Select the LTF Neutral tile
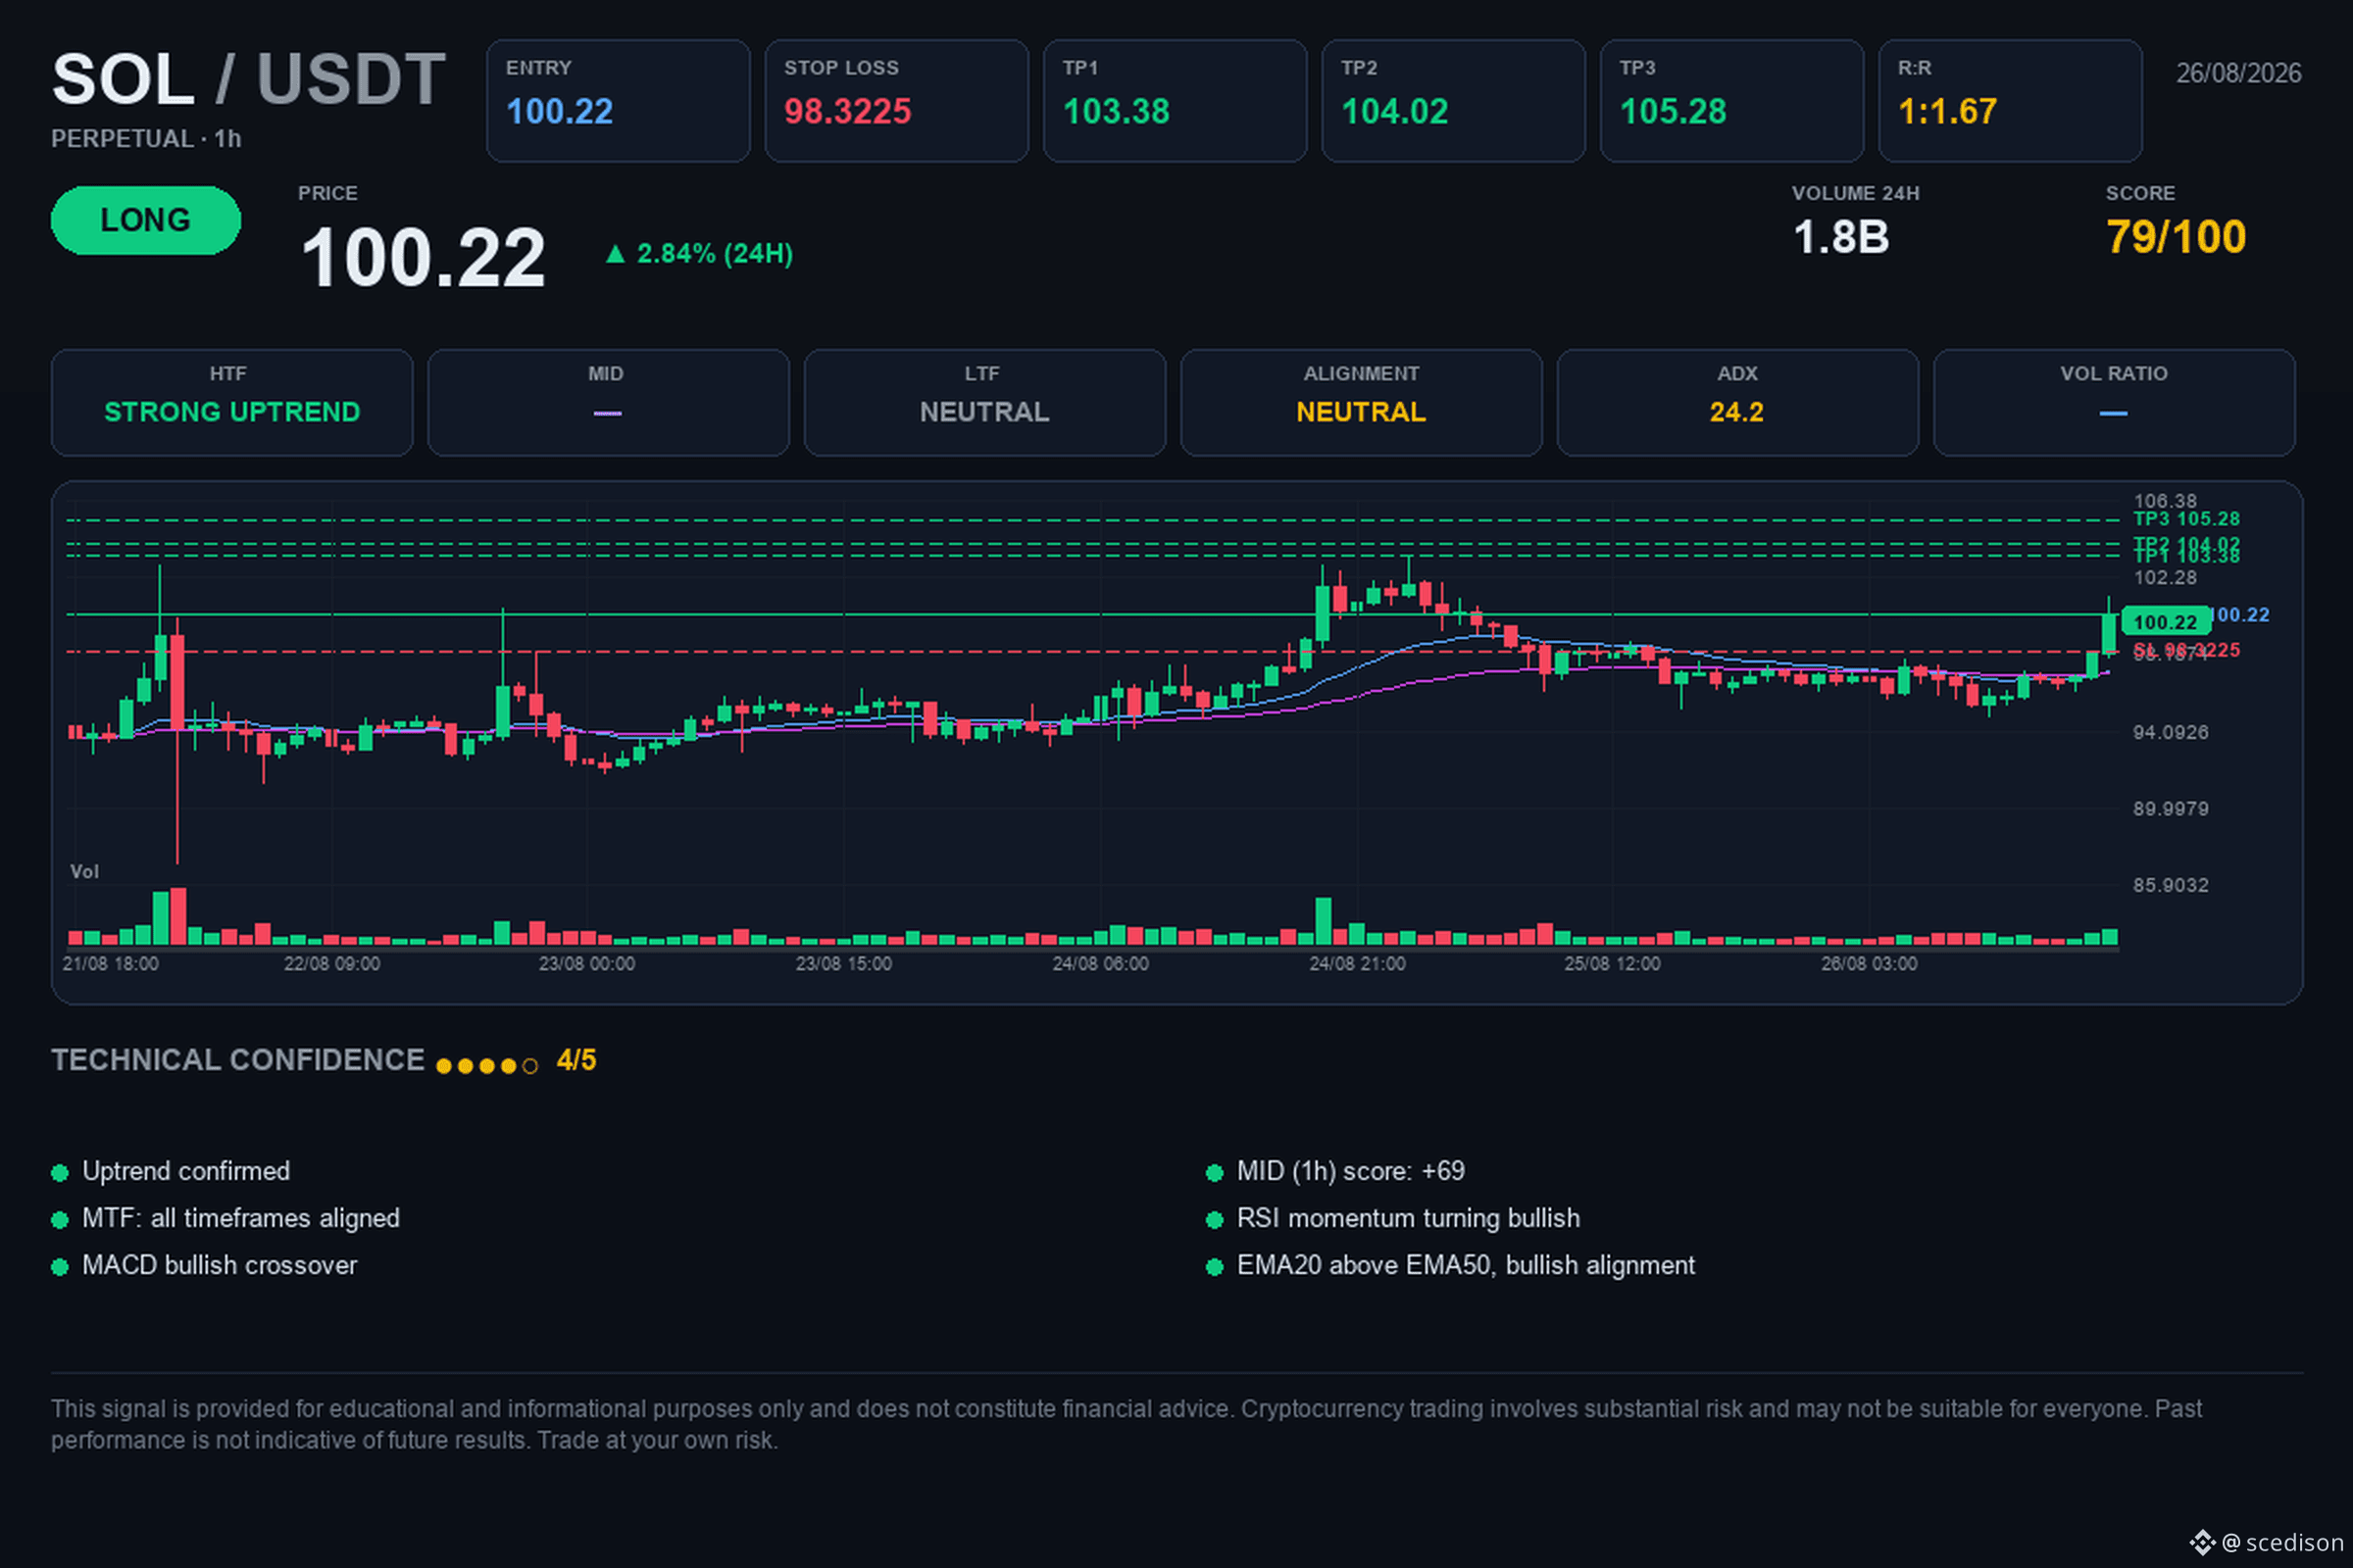The width and height of the screenshot is (2353, 1568). (x=984, y=403)
